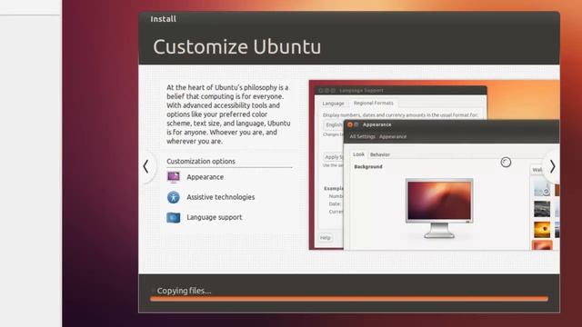This screenshot has width=582, height=327.
Task: Click the Customization options heading
Action: tap(201, 162)
